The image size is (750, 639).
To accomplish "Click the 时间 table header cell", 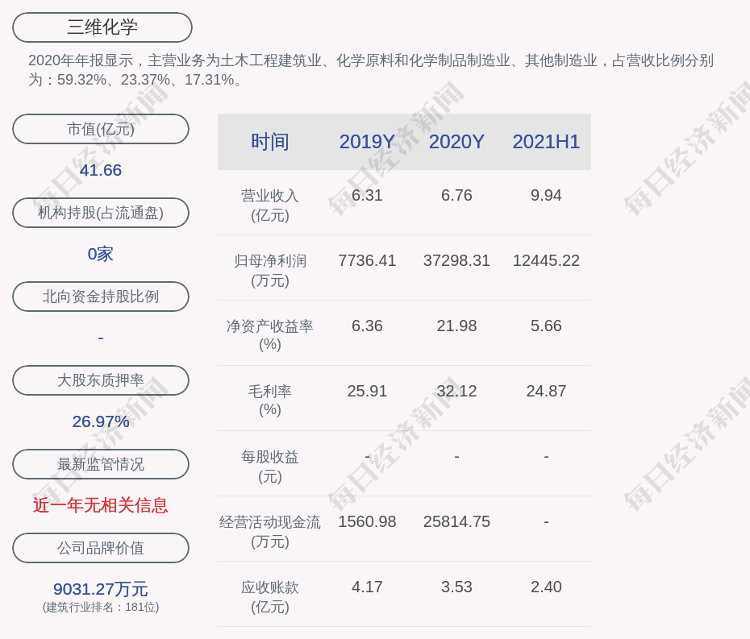I will [269, 142].
